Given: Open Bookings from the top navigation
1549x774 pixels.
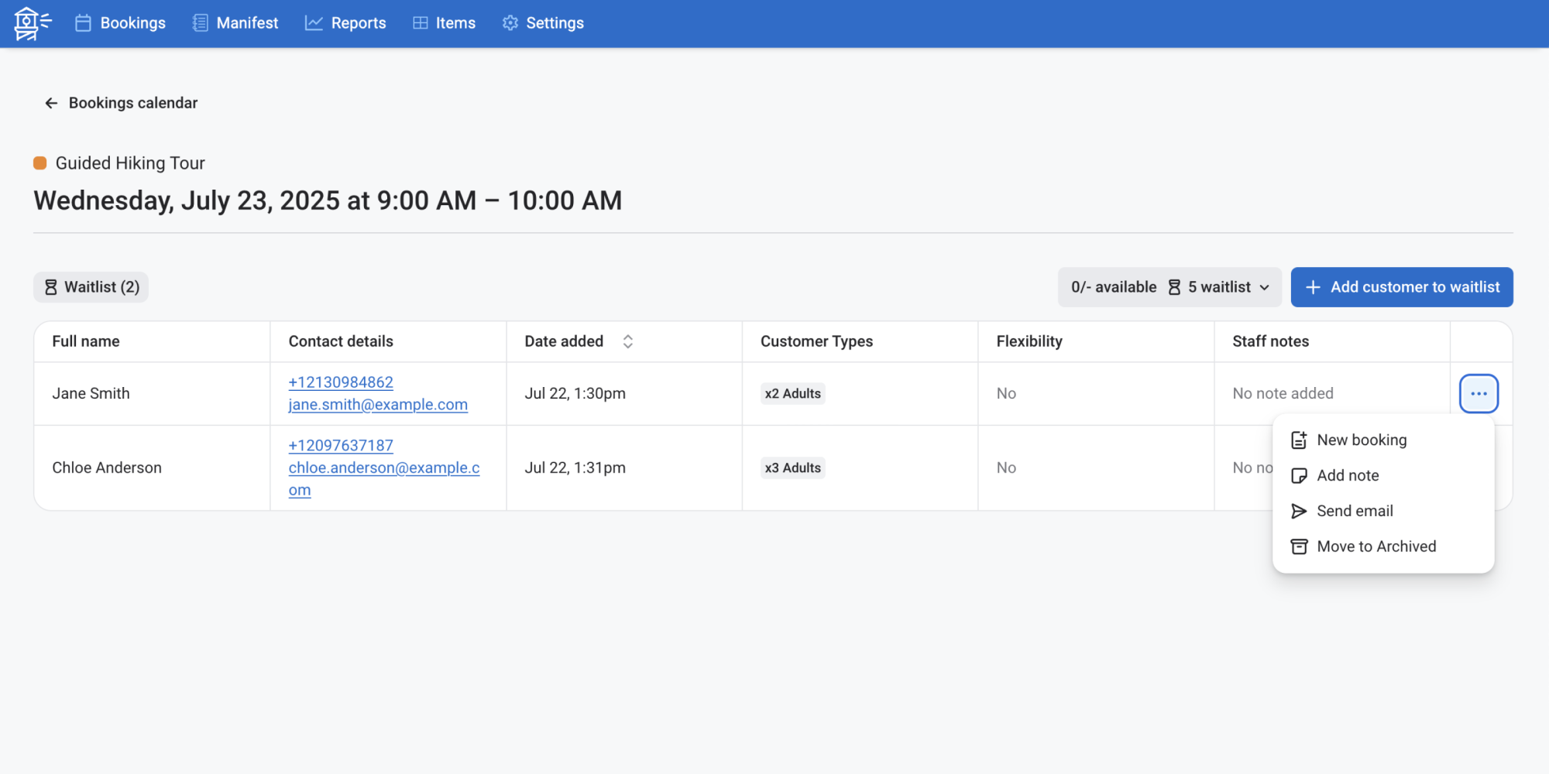Looking at the screenshot, I should click(x=121, y=23).
